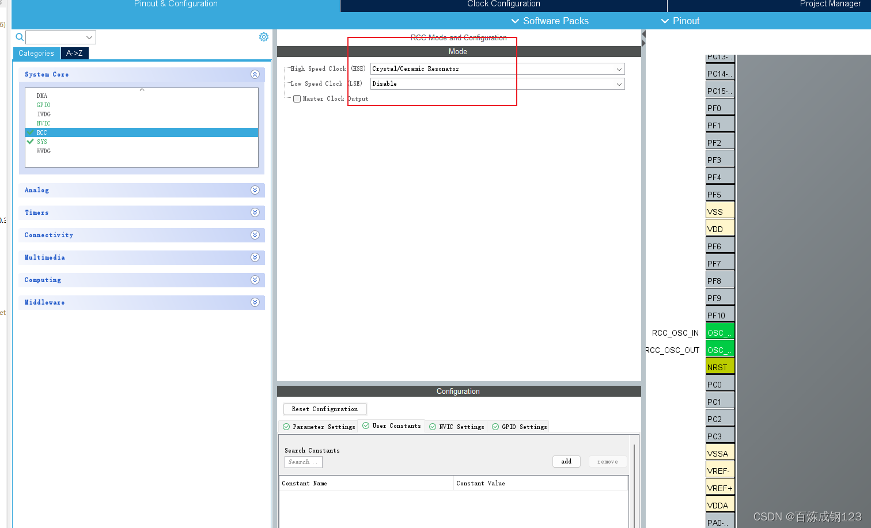This screenshot has height=528, width=871.
Task: Click the PC3 pin
Action: pos(720,436)
